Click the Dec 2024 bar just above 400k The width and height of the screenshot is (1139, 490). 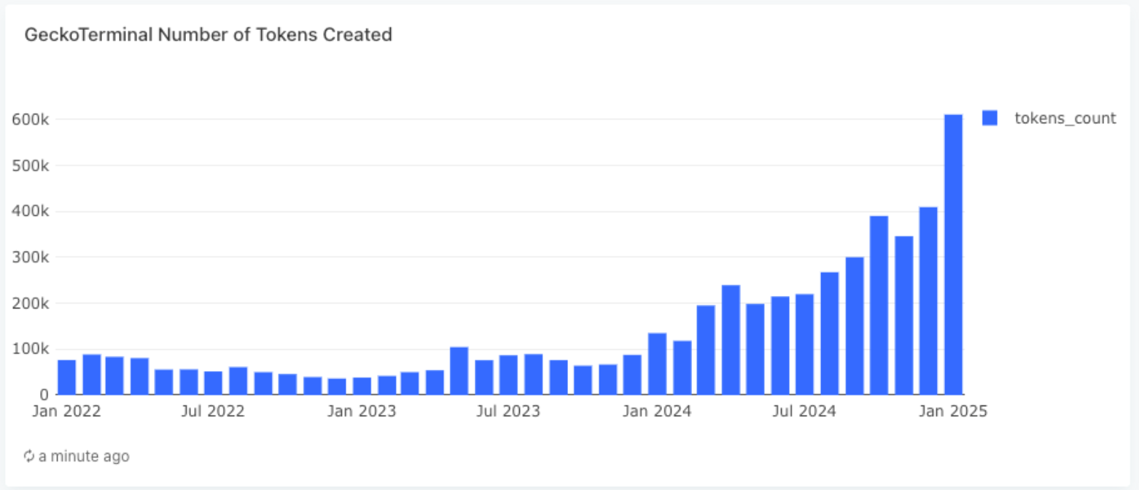(x=928, y=301)
